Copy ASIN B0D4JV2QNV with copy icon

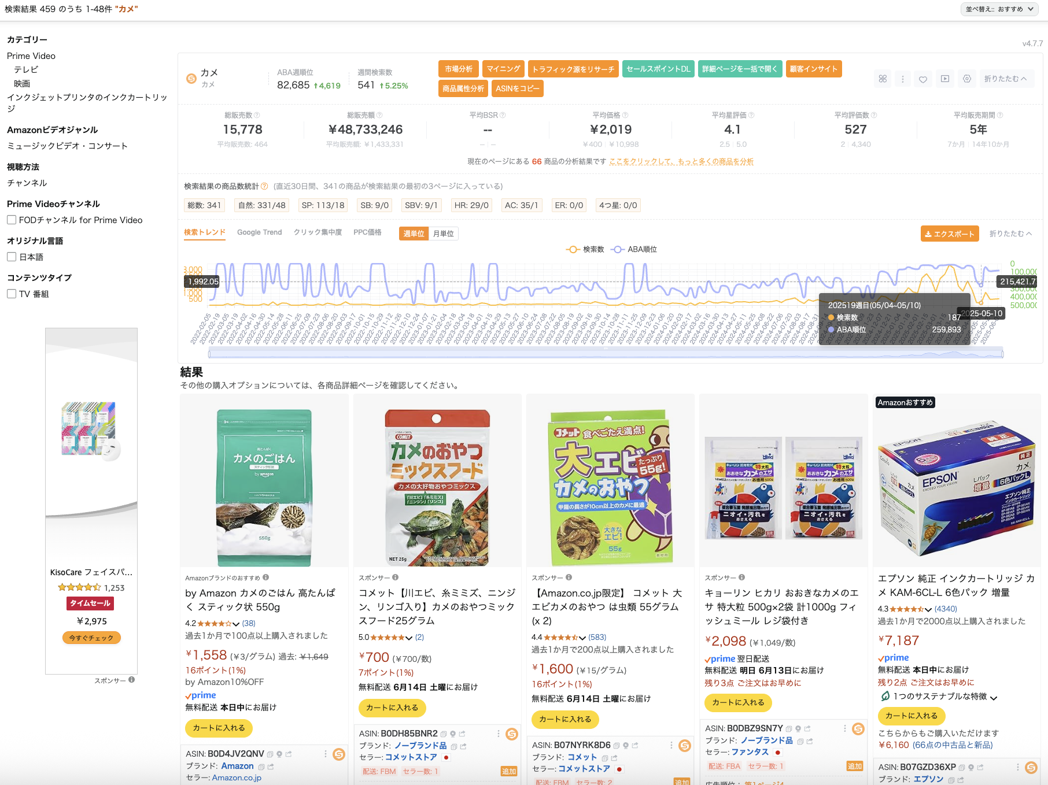270,754
